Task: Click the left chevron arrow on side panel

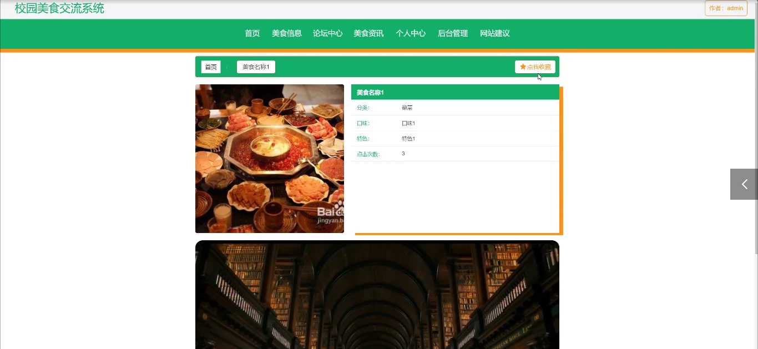Action: point(744,184)
